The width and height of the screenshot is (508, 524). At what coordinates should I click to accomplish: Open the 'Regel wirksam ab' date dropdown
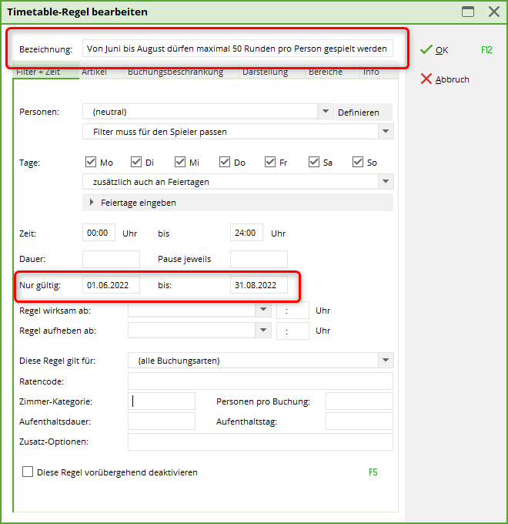click(263, 310)
